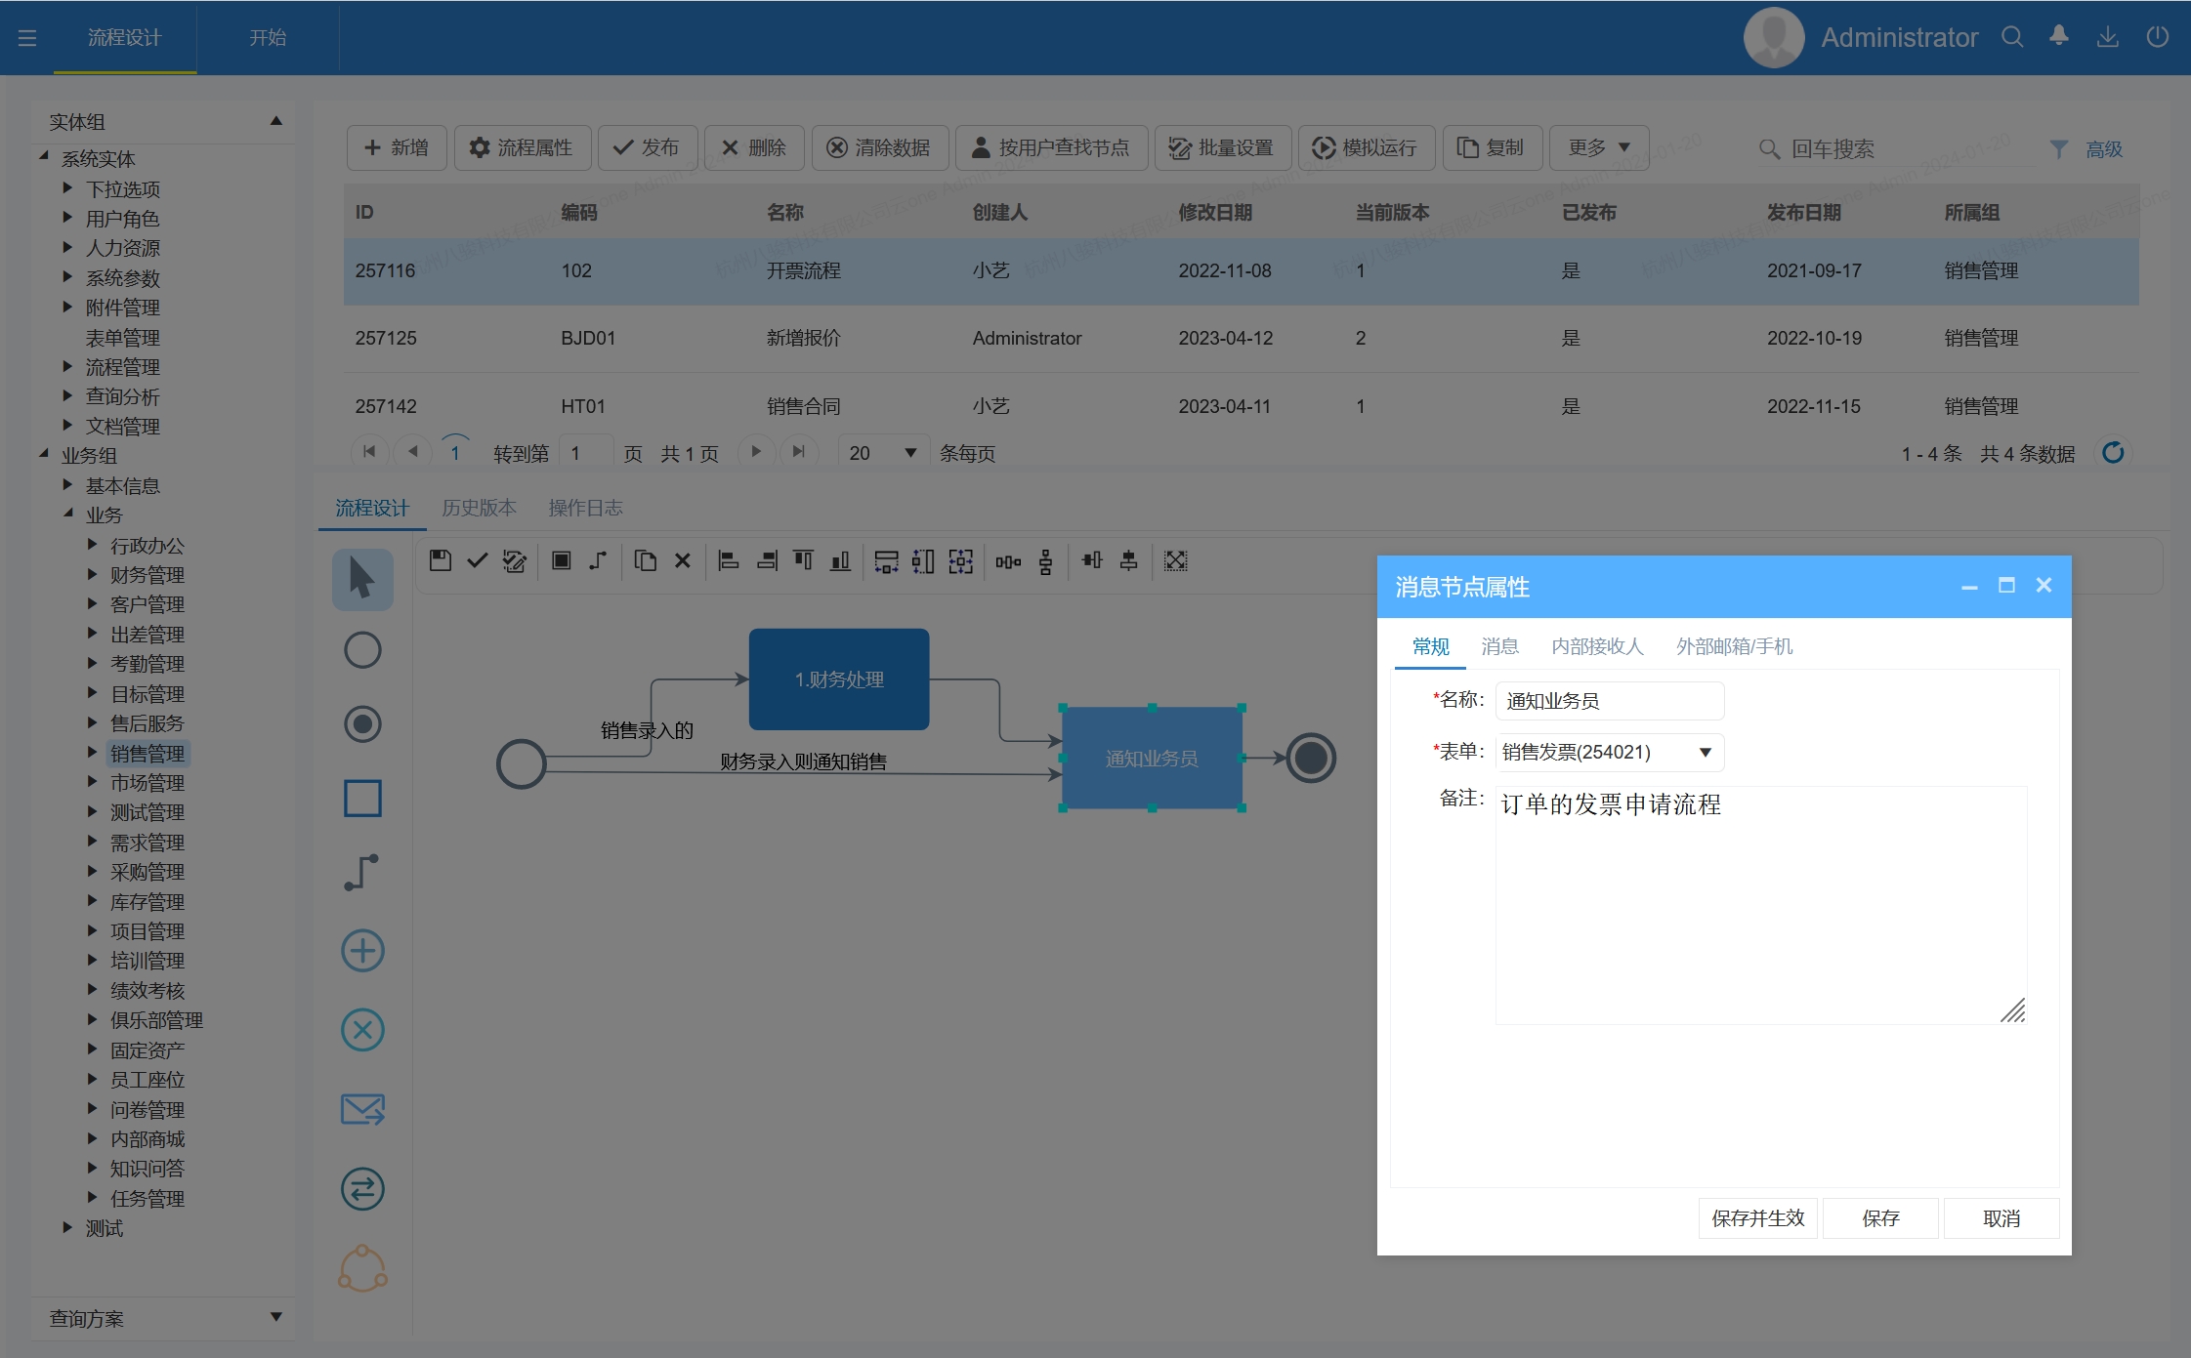Image resolution: width=2191 pixels, height=1358 pixels.
Task: Select the envelope message node tool
Action: click(362, 1109)
